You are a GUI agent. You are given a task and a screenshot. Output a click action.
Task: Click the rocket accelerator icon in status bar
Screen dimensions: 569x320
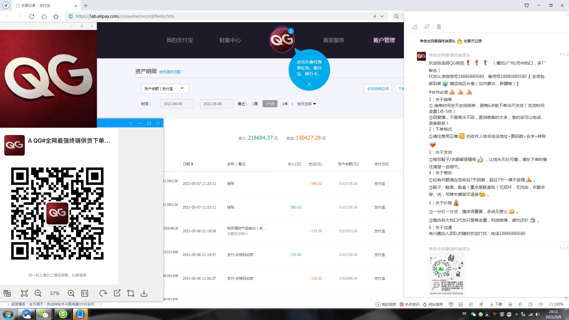click(x=481, y=304)
